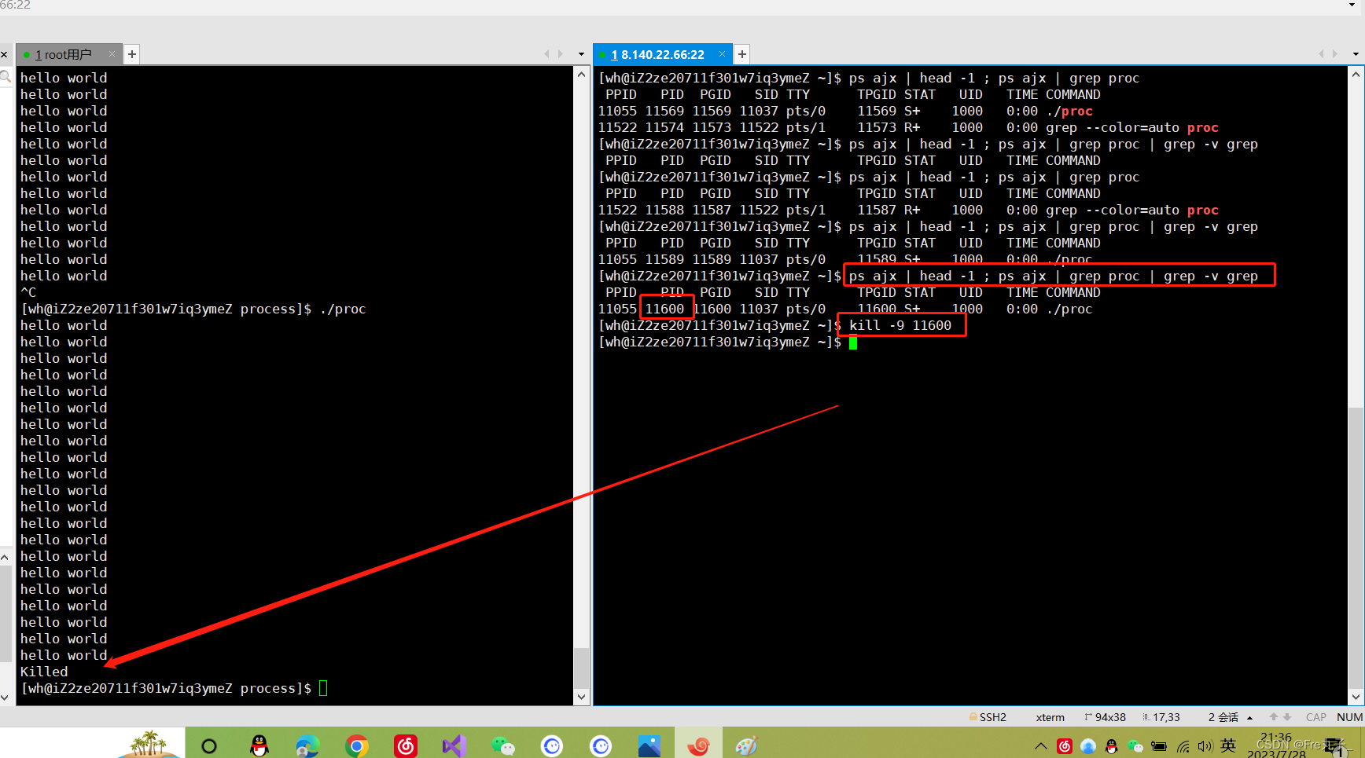Add a new tab in the left pane
Screen dimensions: 1365x758
(132, 54)
